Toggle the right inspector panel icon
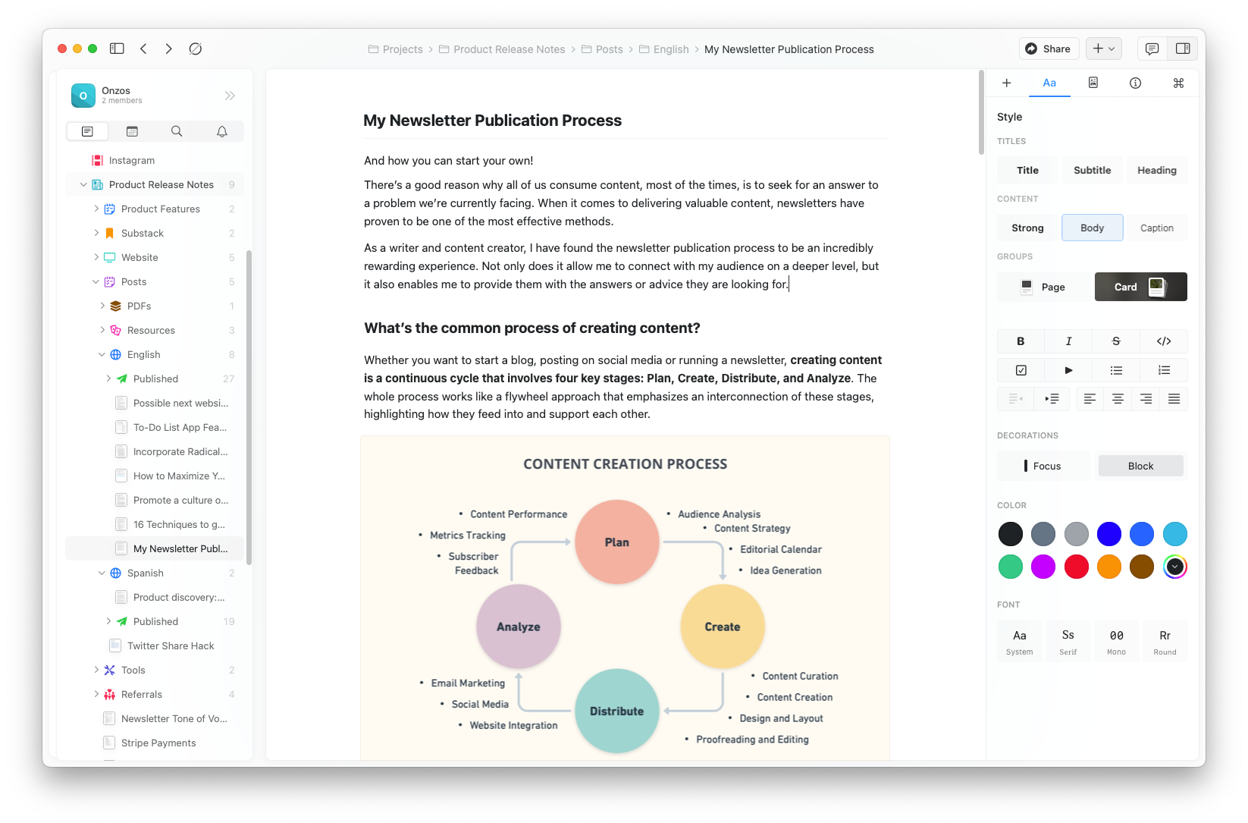This screenshot has width=1248, height=823. click(1183, 49)
